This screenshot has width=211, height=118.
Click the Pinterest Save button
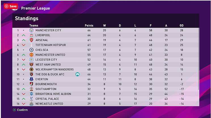click(11, 6)
